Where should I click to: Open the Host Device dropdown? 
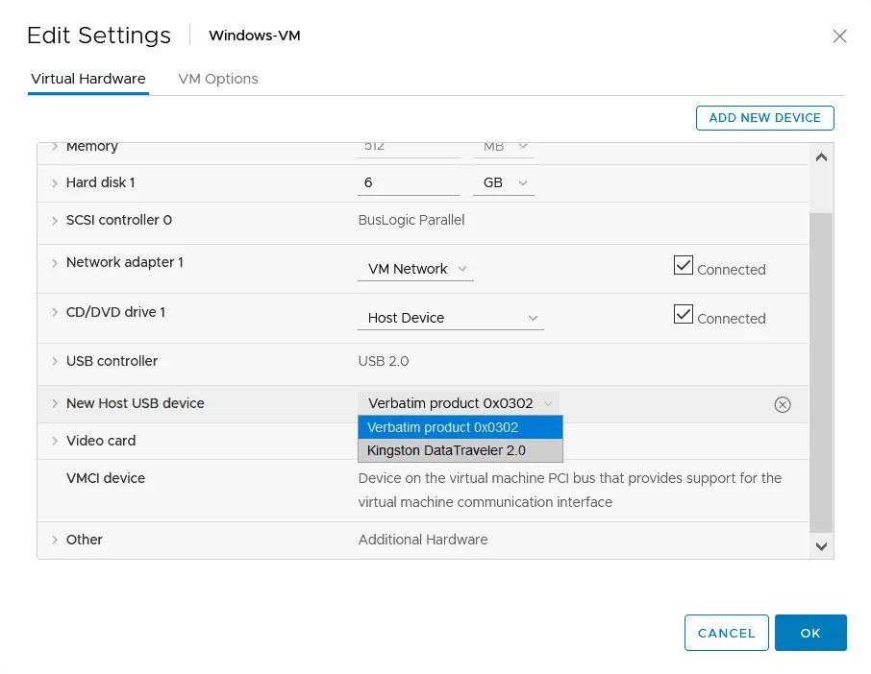click(x=451, y=317)
